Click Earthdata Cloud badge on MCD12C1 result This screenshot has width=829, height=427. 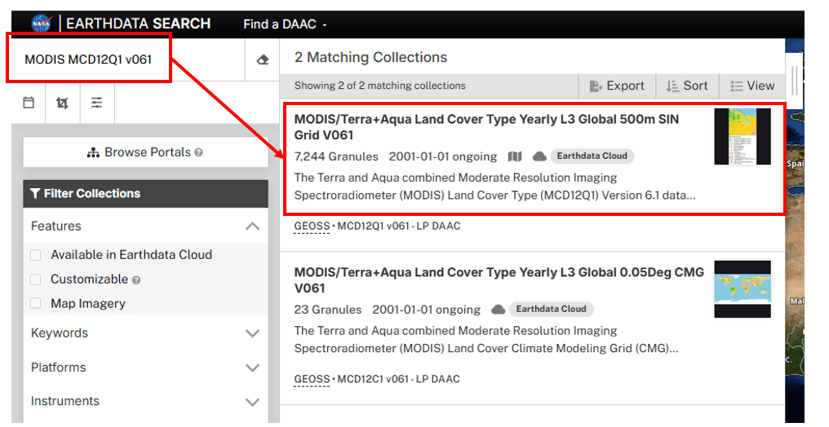551,310
